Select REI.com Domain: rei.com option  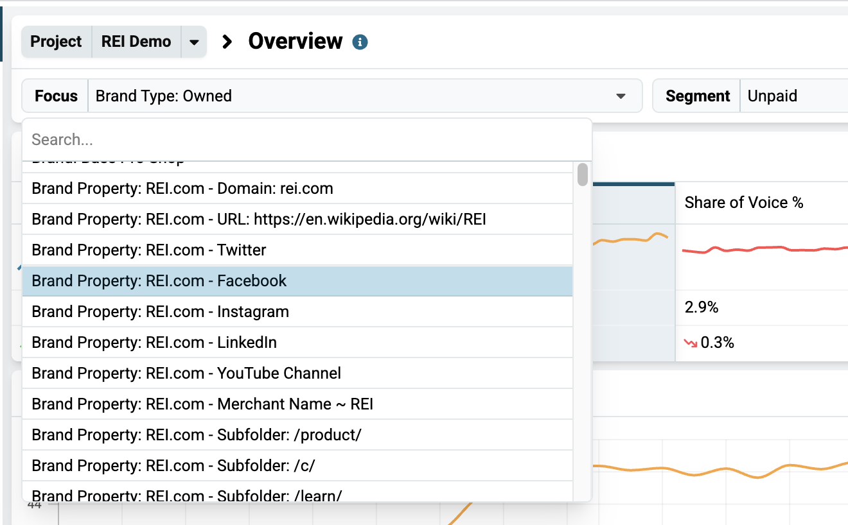297,189
